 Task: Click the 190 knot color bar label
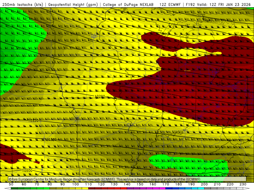click(x=191, y=184)
